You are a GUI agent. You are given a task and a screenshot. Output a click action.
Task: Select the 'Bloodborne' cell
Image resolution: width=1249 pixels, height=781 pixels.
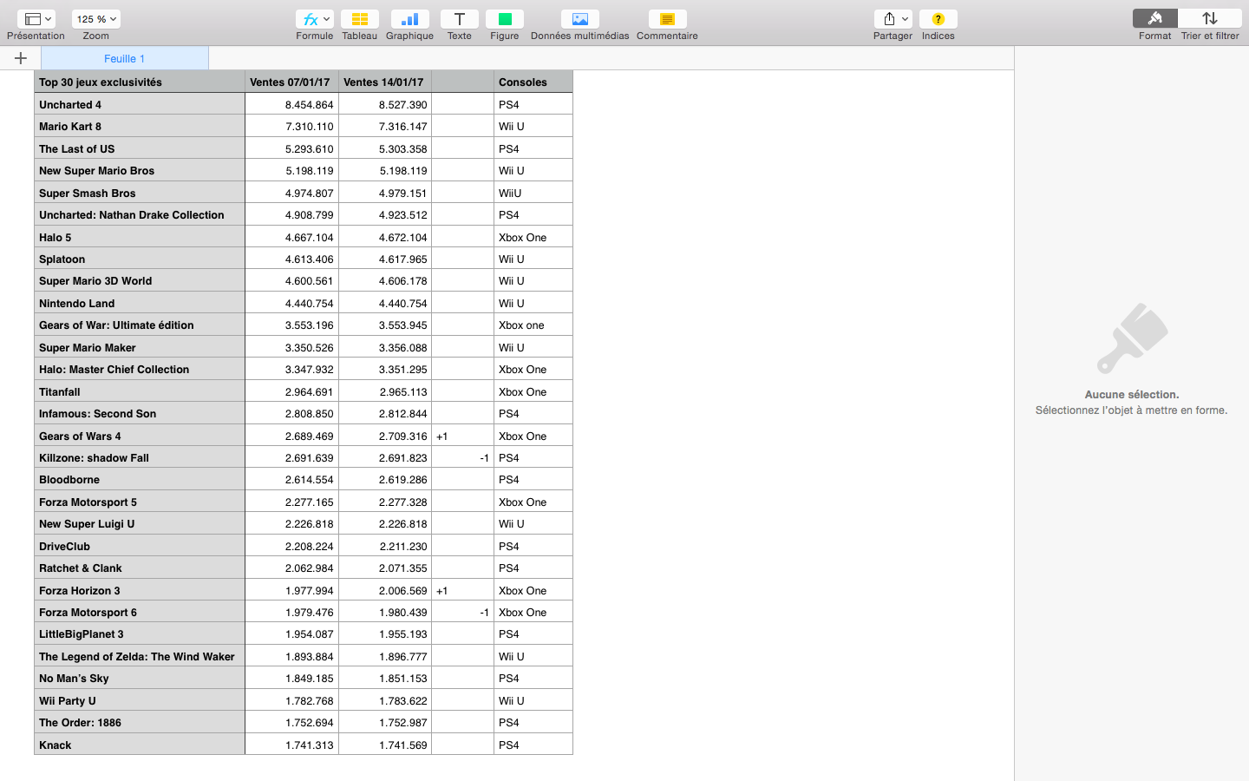coord(140,479)
